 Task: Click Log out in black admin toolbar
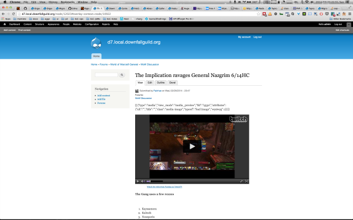pyautogui.click(x=338, y=24)
